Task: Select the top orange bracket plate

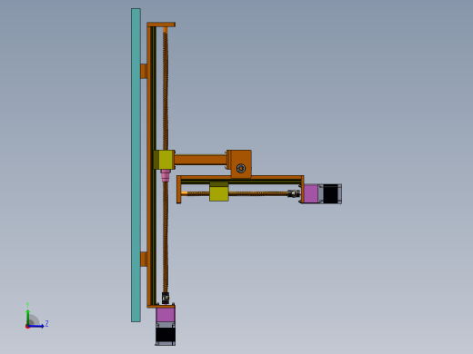Action: pos(161,25)
